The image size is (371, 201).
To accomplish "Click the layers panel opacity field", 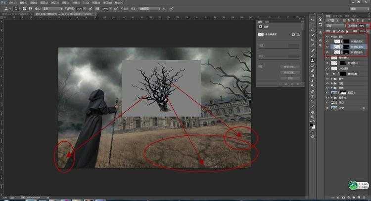I will point(362,25).
